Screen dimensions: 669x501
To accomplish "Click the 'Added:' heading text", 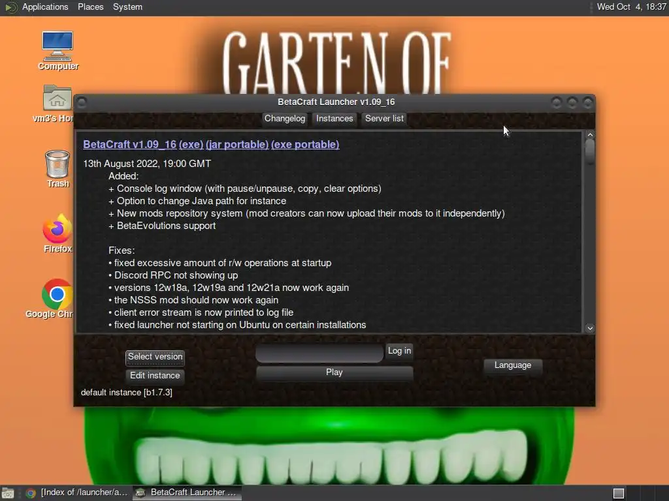I will click(x=123, y=176).
